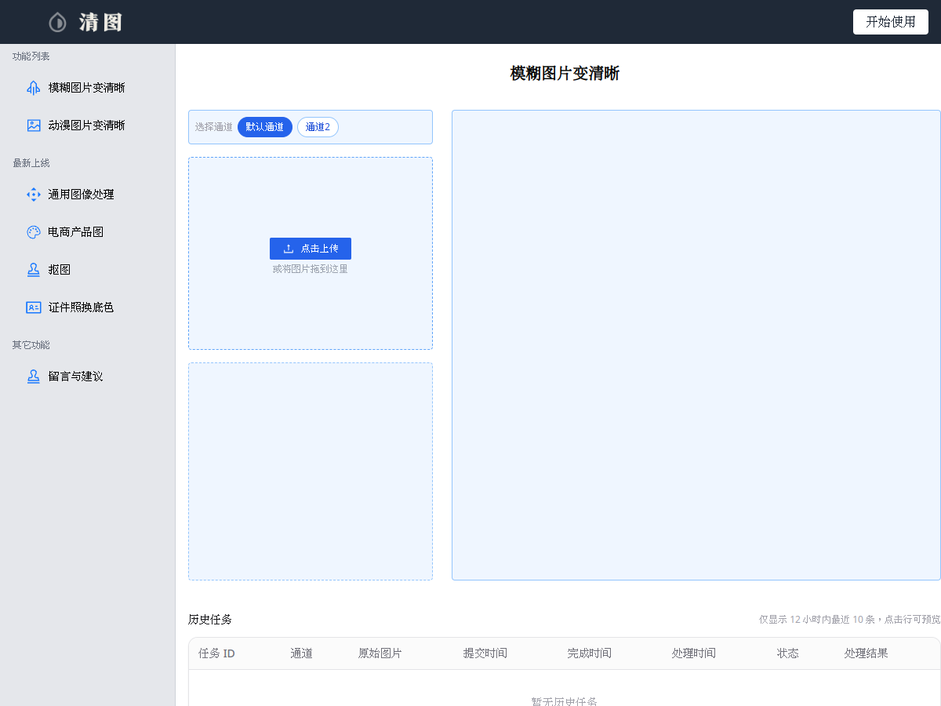Click the picture icon beside 动漫图片变清晰
941x706 pixels.
34,126
